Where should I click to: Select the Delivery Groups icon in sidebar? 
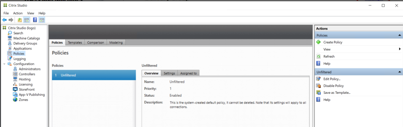[10, 43]
